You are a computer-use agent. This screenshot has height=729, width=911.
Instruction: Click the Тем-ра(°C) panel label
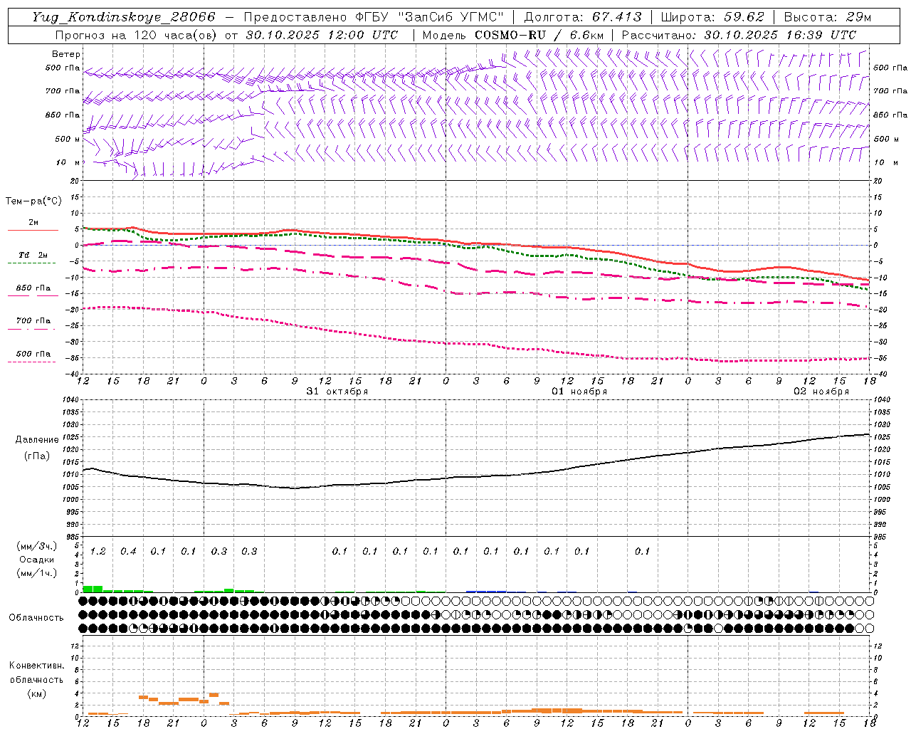coord(33,201)
